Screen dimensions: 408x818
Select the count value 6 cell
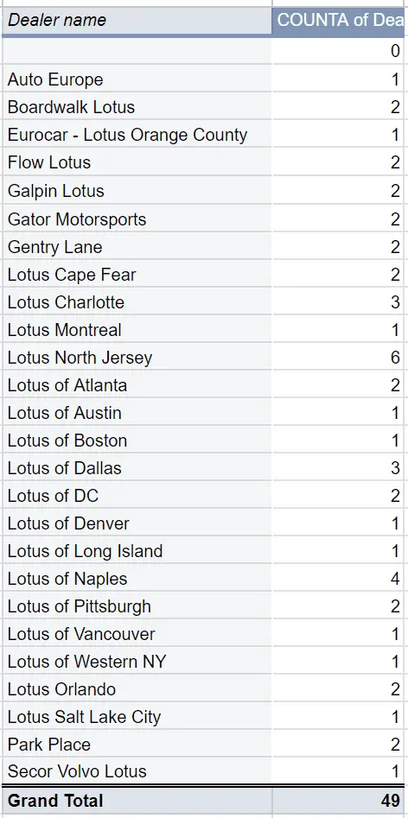pyautogui.click(x=341, y=358)
